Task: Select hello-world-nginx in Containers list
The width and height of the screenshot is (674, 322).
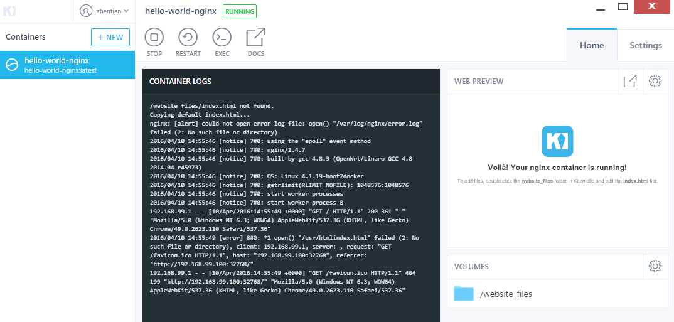Action: click(68, 65)
